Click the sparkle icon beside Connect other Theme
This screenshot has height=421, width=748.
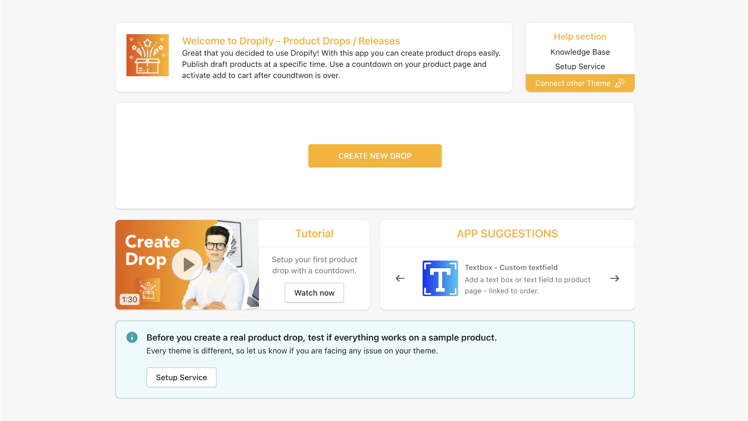point(620,83)
